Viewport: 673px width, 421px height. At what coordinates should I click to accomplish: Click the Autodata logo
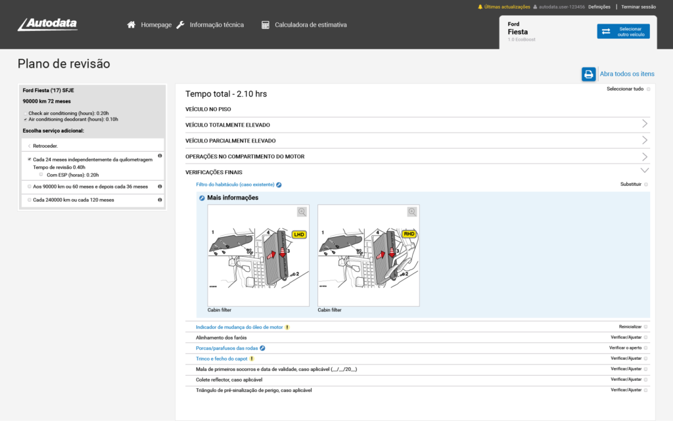point(47,24)
